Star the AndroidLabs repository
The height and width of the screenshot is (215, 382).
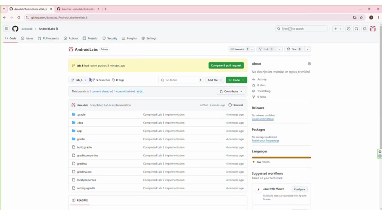294,49
